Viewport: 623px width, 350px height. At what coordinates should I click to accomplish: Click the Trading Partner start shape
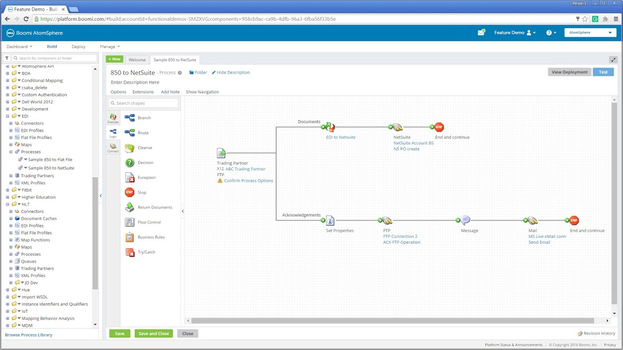tap(222, 153)
